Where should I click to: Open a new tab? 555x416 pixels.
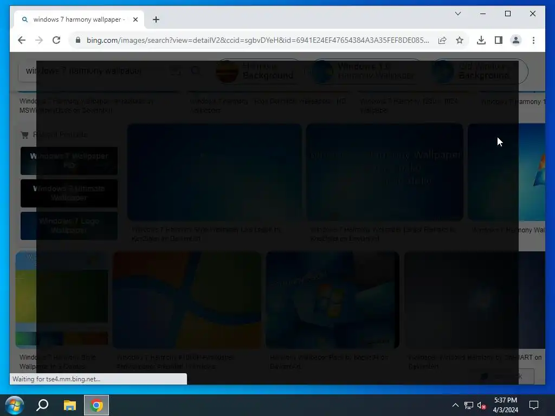156,19
